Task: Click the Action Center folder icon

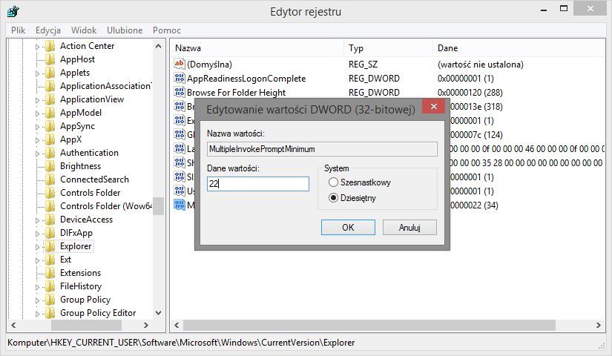Action: [50, 46]
